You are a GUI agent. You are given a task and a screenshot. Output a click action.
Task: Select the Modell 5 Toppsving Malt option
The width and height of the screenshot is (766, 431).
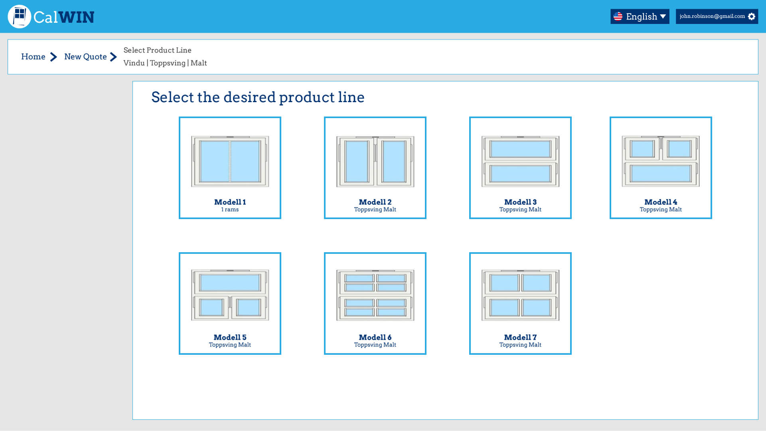(x=230, y=303)
